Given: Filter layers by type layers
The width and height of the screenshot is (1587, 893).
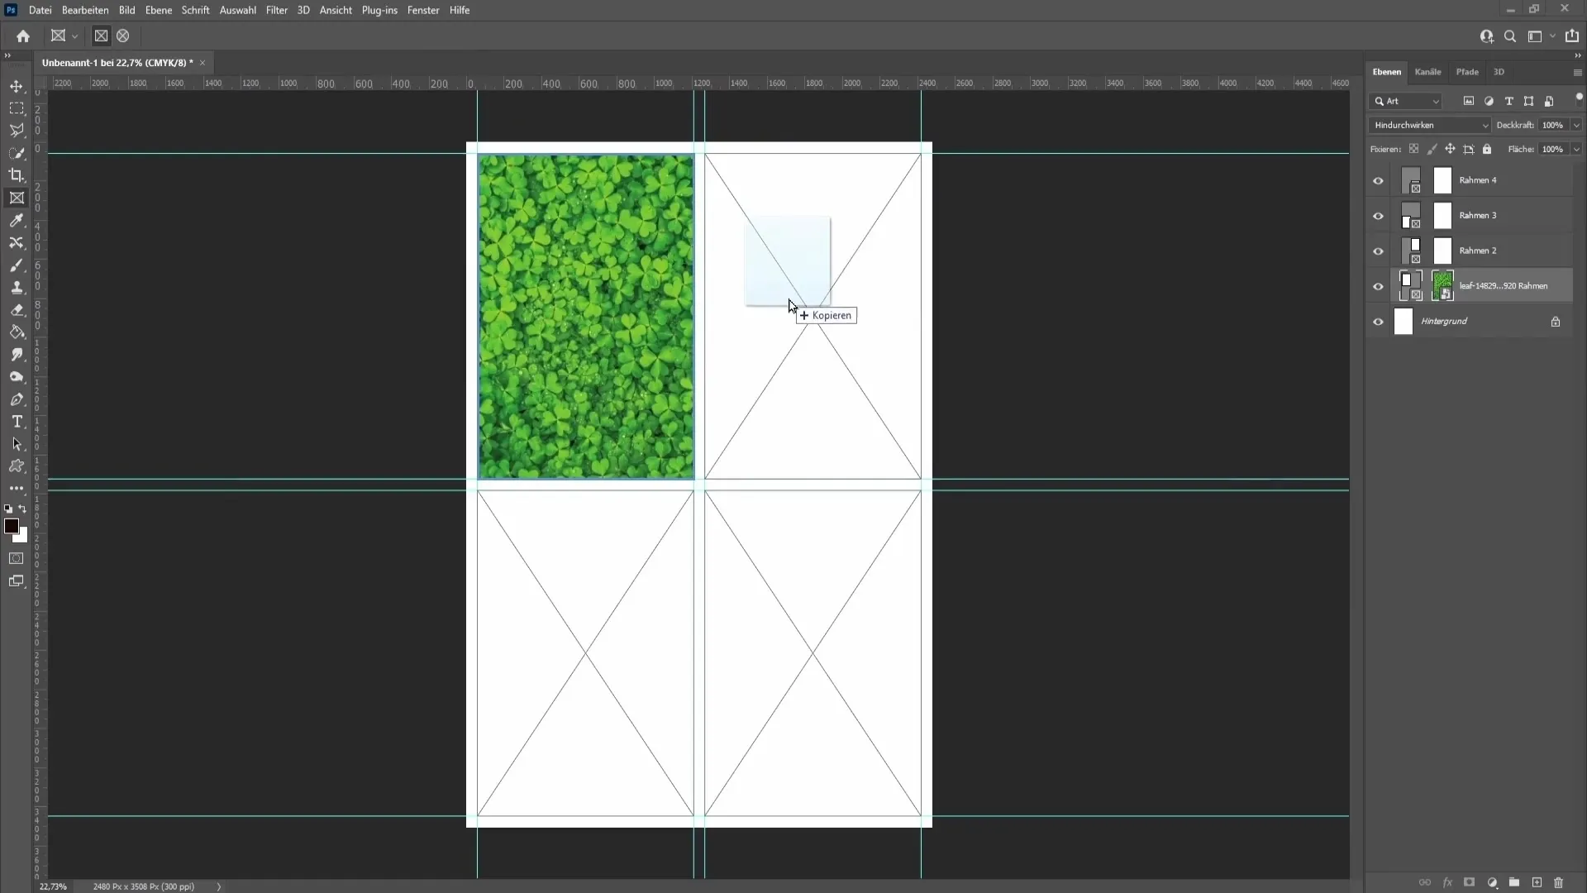Looking at the screenshot, I should click(x=1508, y=101).
